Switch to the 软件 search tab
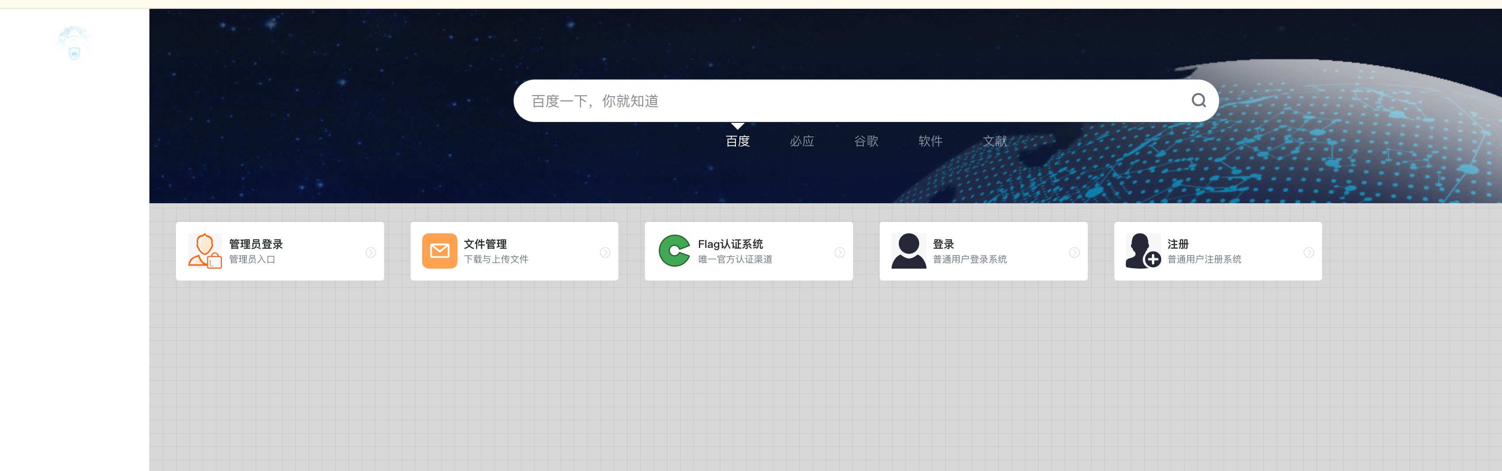This screenshot has width=1502, height=471. [x=930, y=141]
